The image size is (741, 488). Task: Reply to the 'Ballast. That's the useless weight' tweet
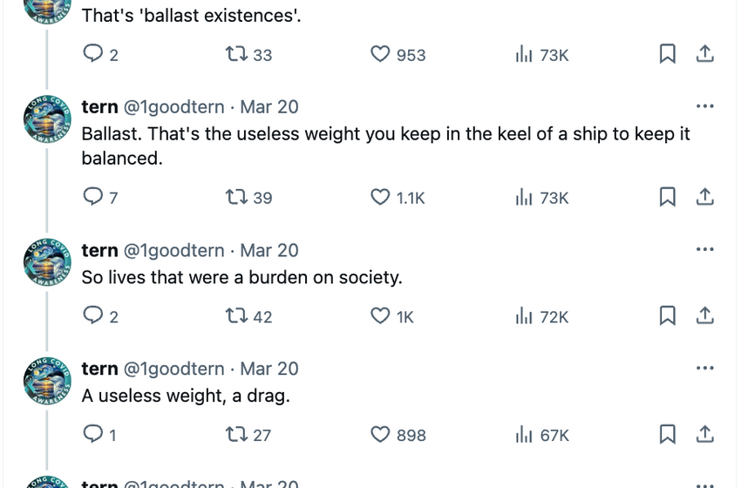pyautogui.click(x=100, y=197)
